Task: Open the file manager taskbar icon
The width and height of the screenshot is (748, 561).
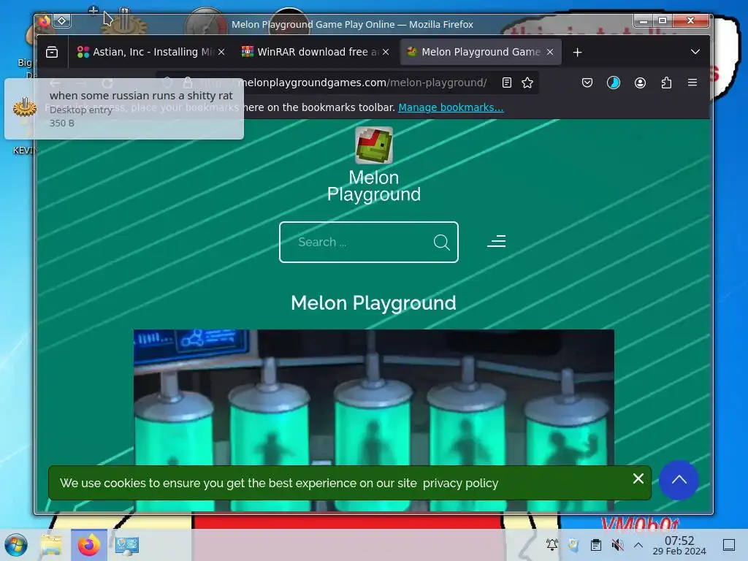Action: pos(52,545)
